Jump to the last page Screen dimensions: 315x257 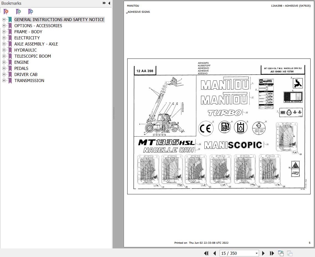click(272, 253)
